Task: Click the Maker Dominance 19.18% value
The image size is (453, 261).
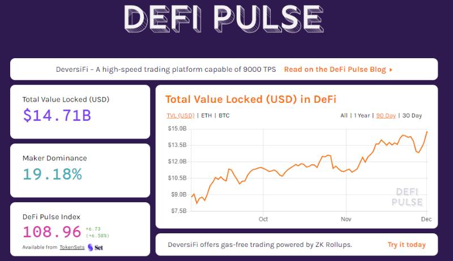Action: (52, 174)
